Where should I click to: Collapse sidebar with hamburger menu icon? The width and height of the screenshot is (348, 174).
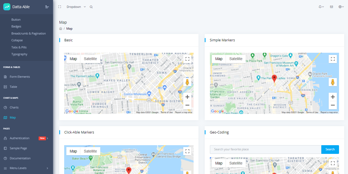pos(47,7)
